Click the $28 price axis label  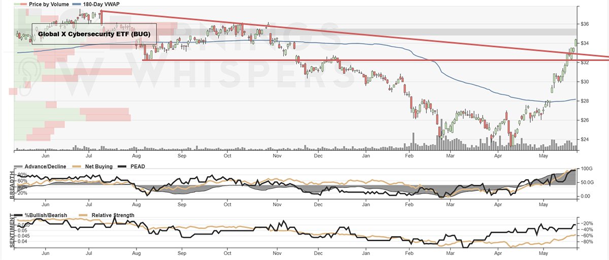click(x=585, y=101)
